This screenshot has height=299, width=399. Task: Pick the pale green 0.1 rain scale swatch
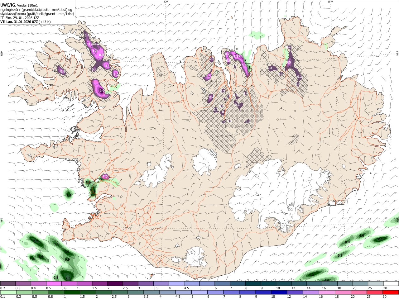point(8,292)
